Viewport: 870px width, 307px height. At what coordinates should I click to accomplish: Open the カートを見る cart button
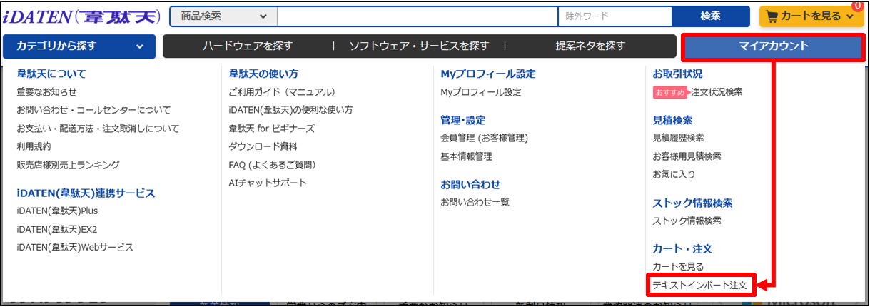point(806,16)
